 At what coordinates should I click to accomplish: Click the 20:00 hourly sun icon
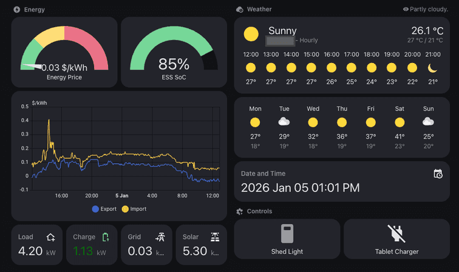pyautogui.click(x=412, y=68)
